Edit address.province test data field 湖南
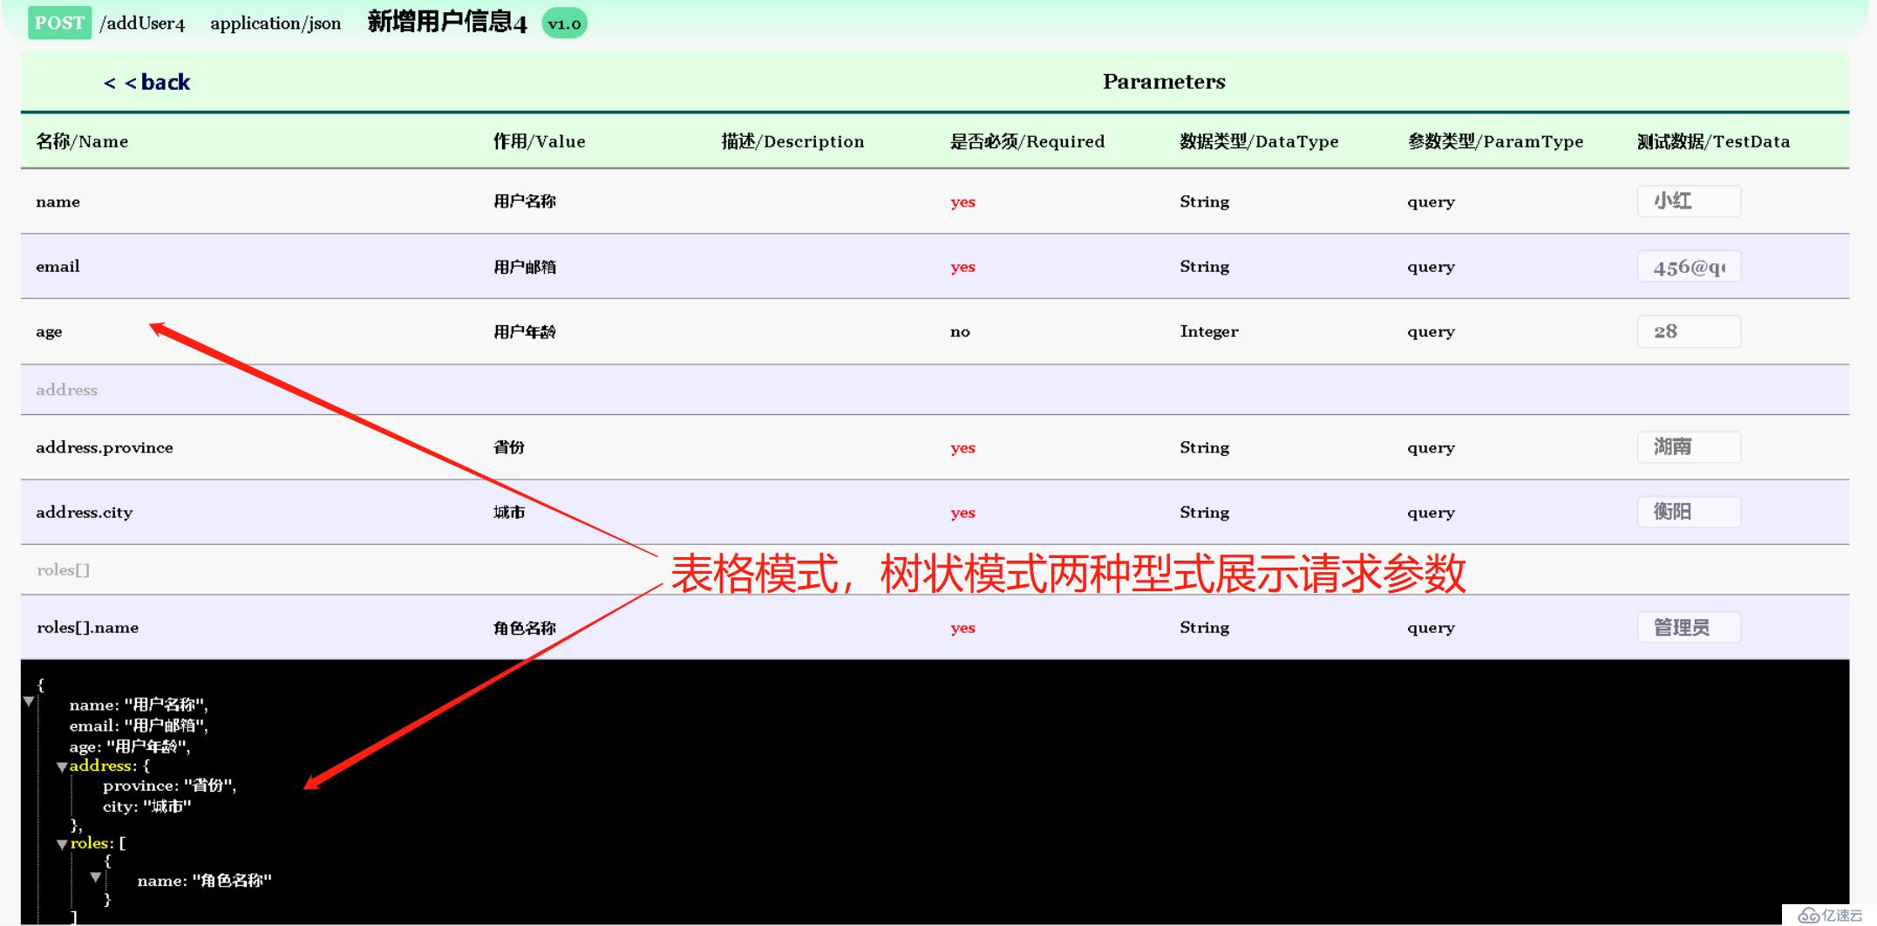 tap(1689, 447)
